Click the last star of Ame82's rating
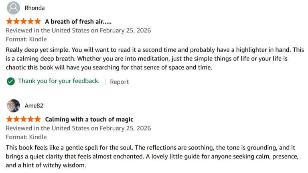Screen dimensions: 308x173 click(x=37, y=119)
